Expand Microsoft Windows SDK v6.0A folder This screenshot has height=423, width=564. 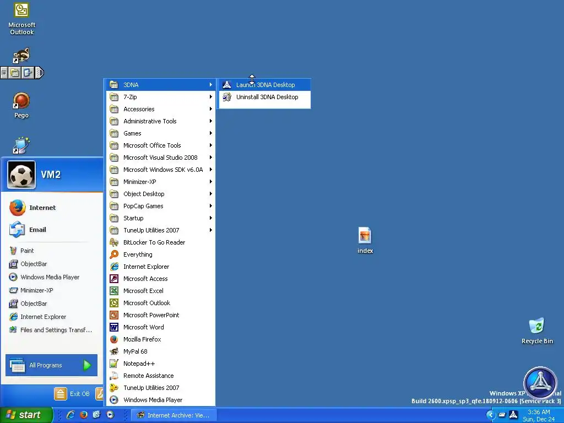[161, 170]
